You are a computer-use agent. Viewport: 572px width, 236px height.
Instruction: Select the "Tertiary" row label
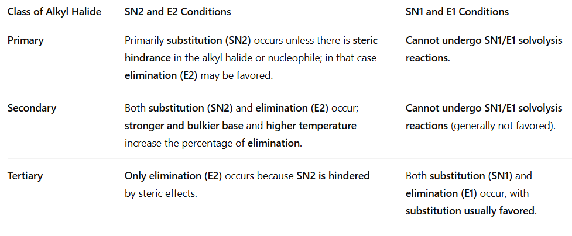coord(25,176)
